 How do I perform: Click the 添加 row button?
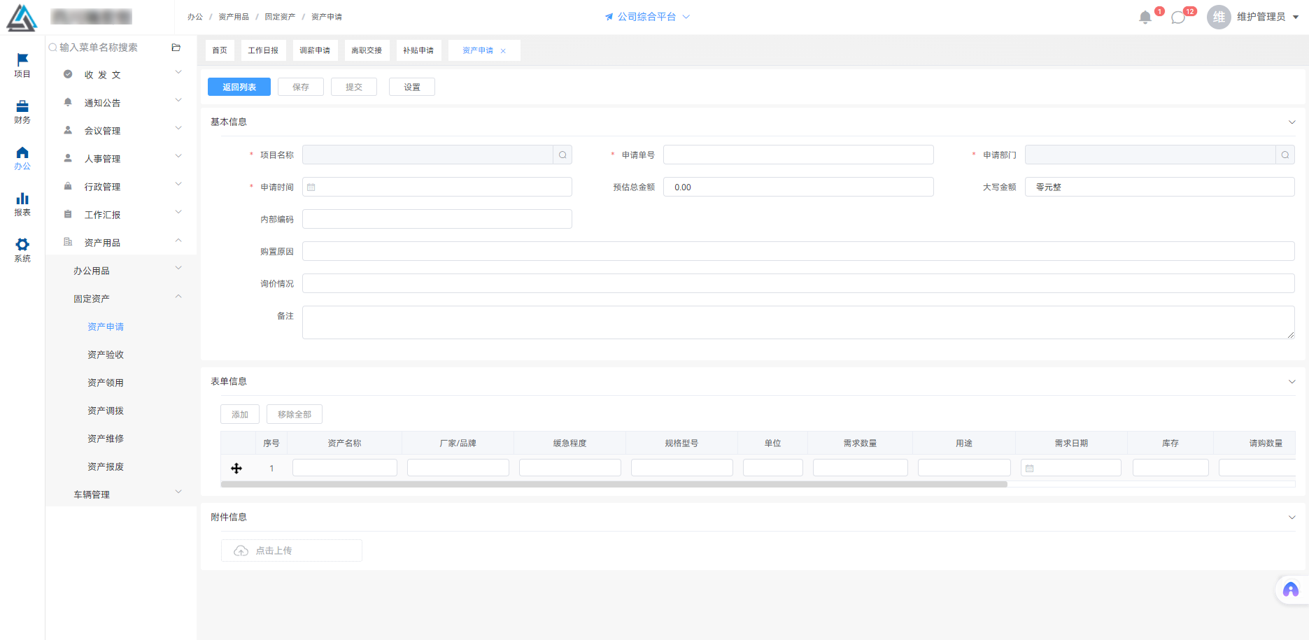coord(240,414)
